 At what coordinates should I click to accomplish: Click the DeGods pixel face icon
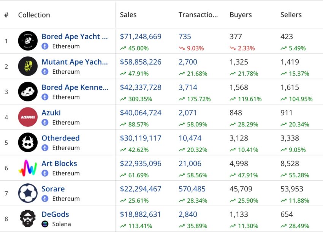(28, 218)
